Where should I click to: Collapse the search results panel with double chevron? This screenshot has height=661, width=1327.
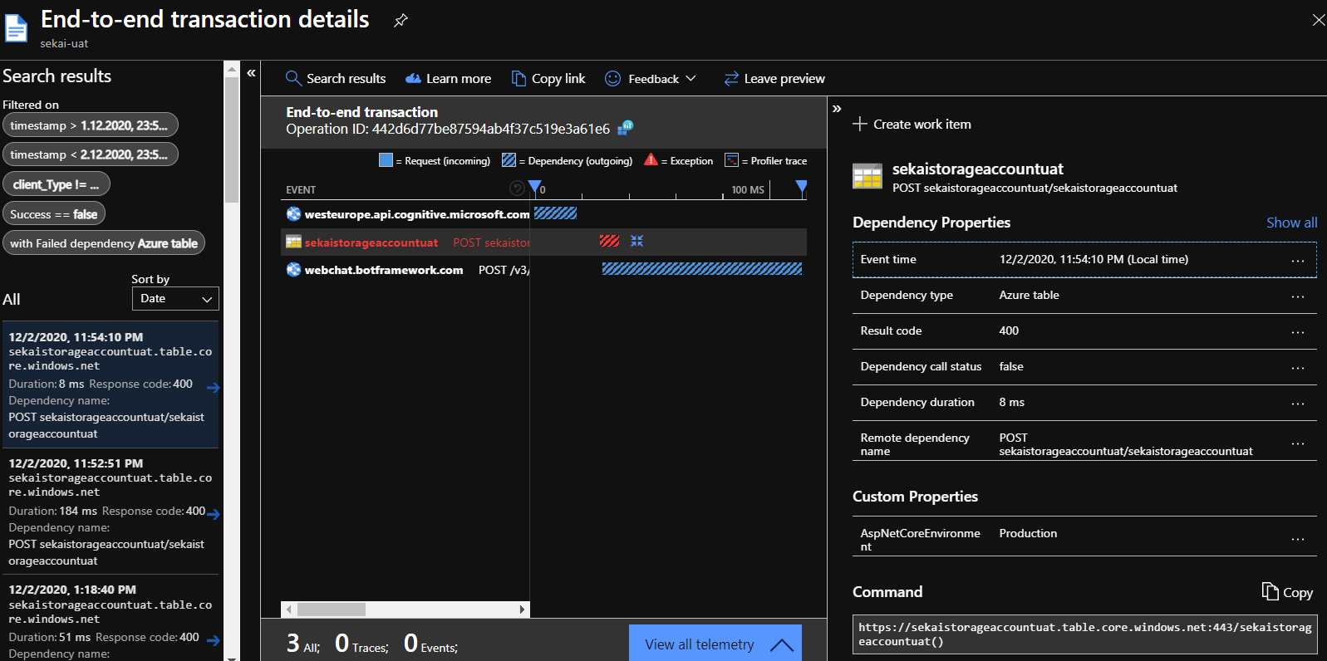[251, 73]
